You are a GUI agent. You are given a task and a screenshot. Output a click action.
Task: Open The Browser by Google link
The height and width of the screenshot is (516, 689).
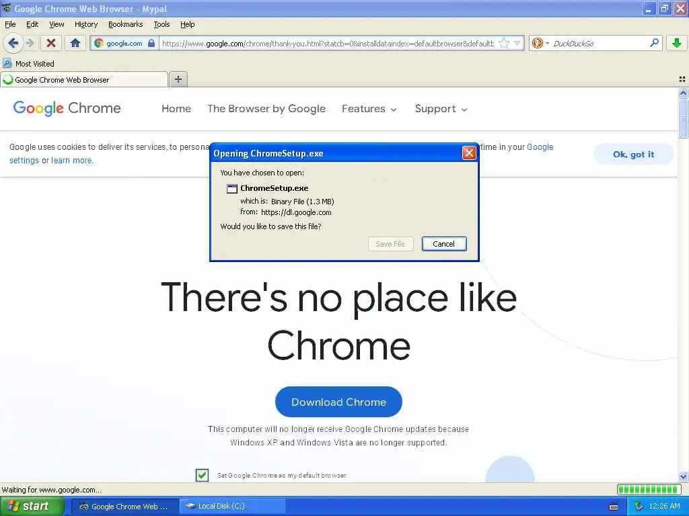[266, 108]
